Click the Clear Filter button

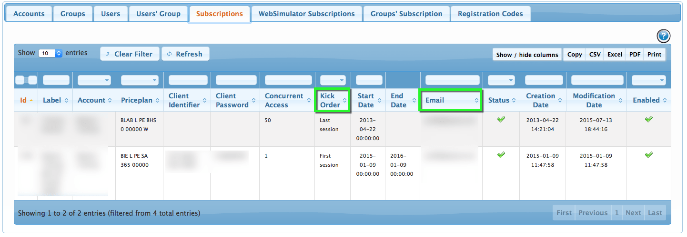pyautogui.click(x=130, y=54)
